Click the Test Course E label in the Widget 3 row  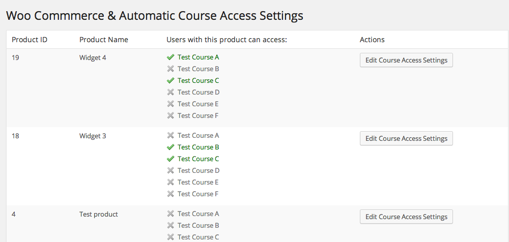point(198,182)
